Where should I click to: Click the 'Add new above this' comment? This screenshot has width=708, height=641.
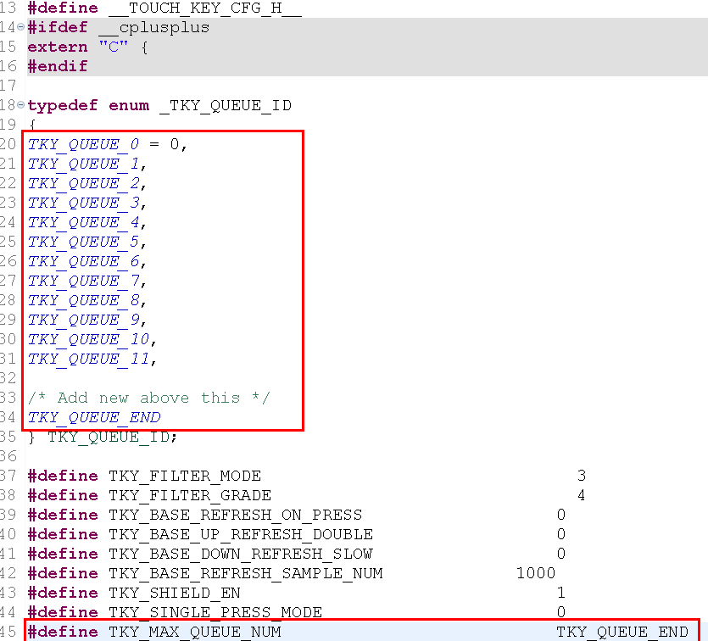[x=149, y=398]
